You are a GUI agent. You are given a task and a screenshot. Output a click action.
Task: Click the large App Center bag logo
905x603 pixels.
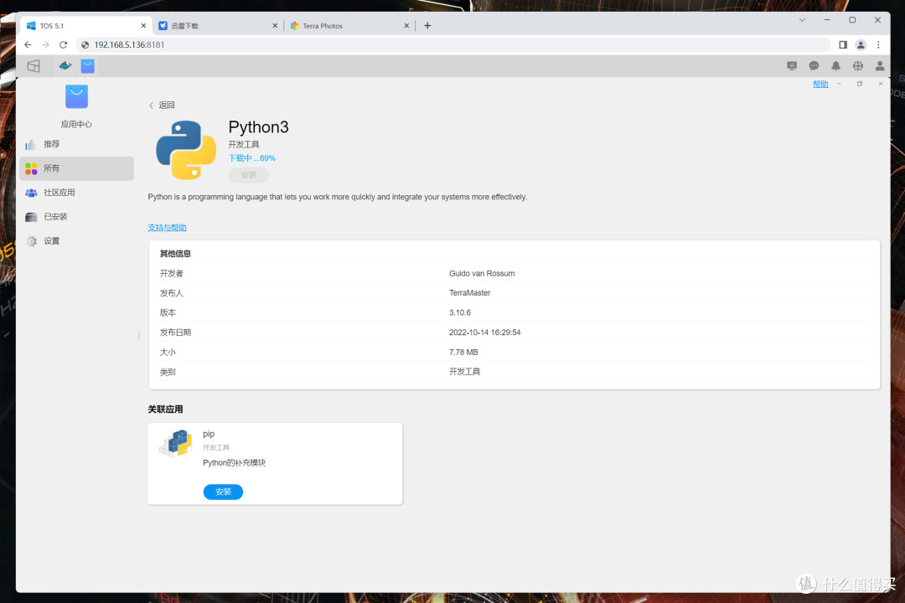coord(76,96)
